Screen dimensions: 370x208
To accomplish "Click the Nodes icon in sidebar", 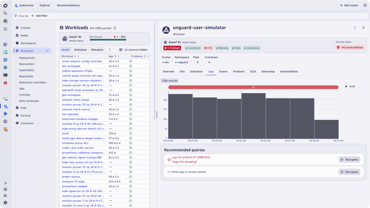I will coord(17,35).
